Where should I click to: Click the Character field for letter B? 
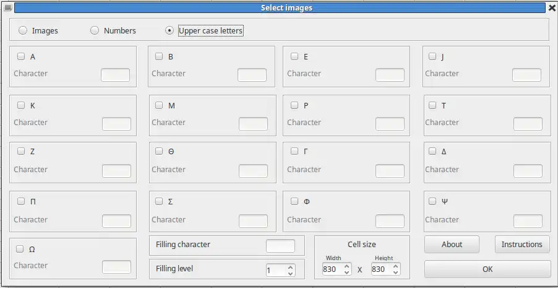tap(252, 75)
